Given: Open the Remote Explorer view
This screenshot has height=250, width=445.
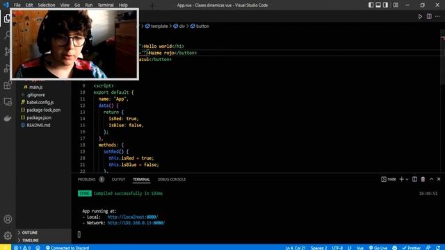Looking at the screenshot, I should coord(8,101).
